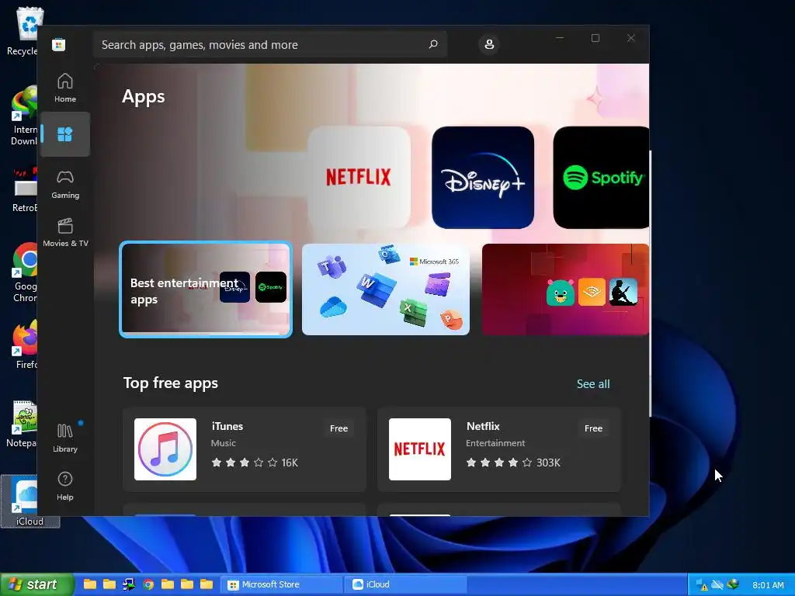Click the vertical scrollbar of the Store

click(x=650, y=284)
